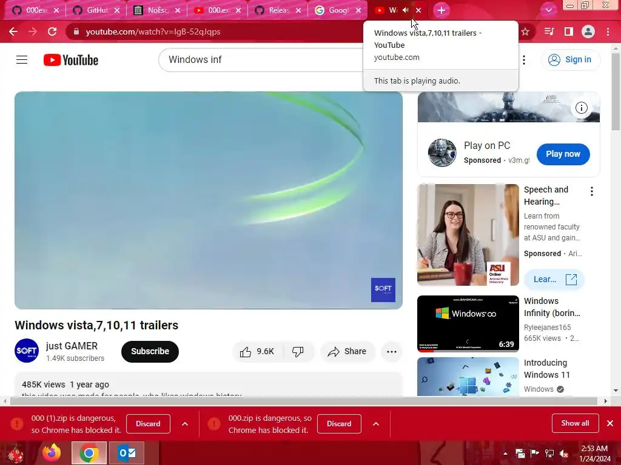Click the just GAMER channel avatar

coord(27,351)
